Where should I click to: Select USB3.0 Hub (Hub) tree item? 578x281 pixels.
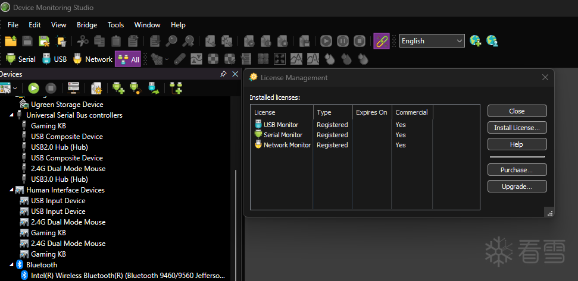59,179
